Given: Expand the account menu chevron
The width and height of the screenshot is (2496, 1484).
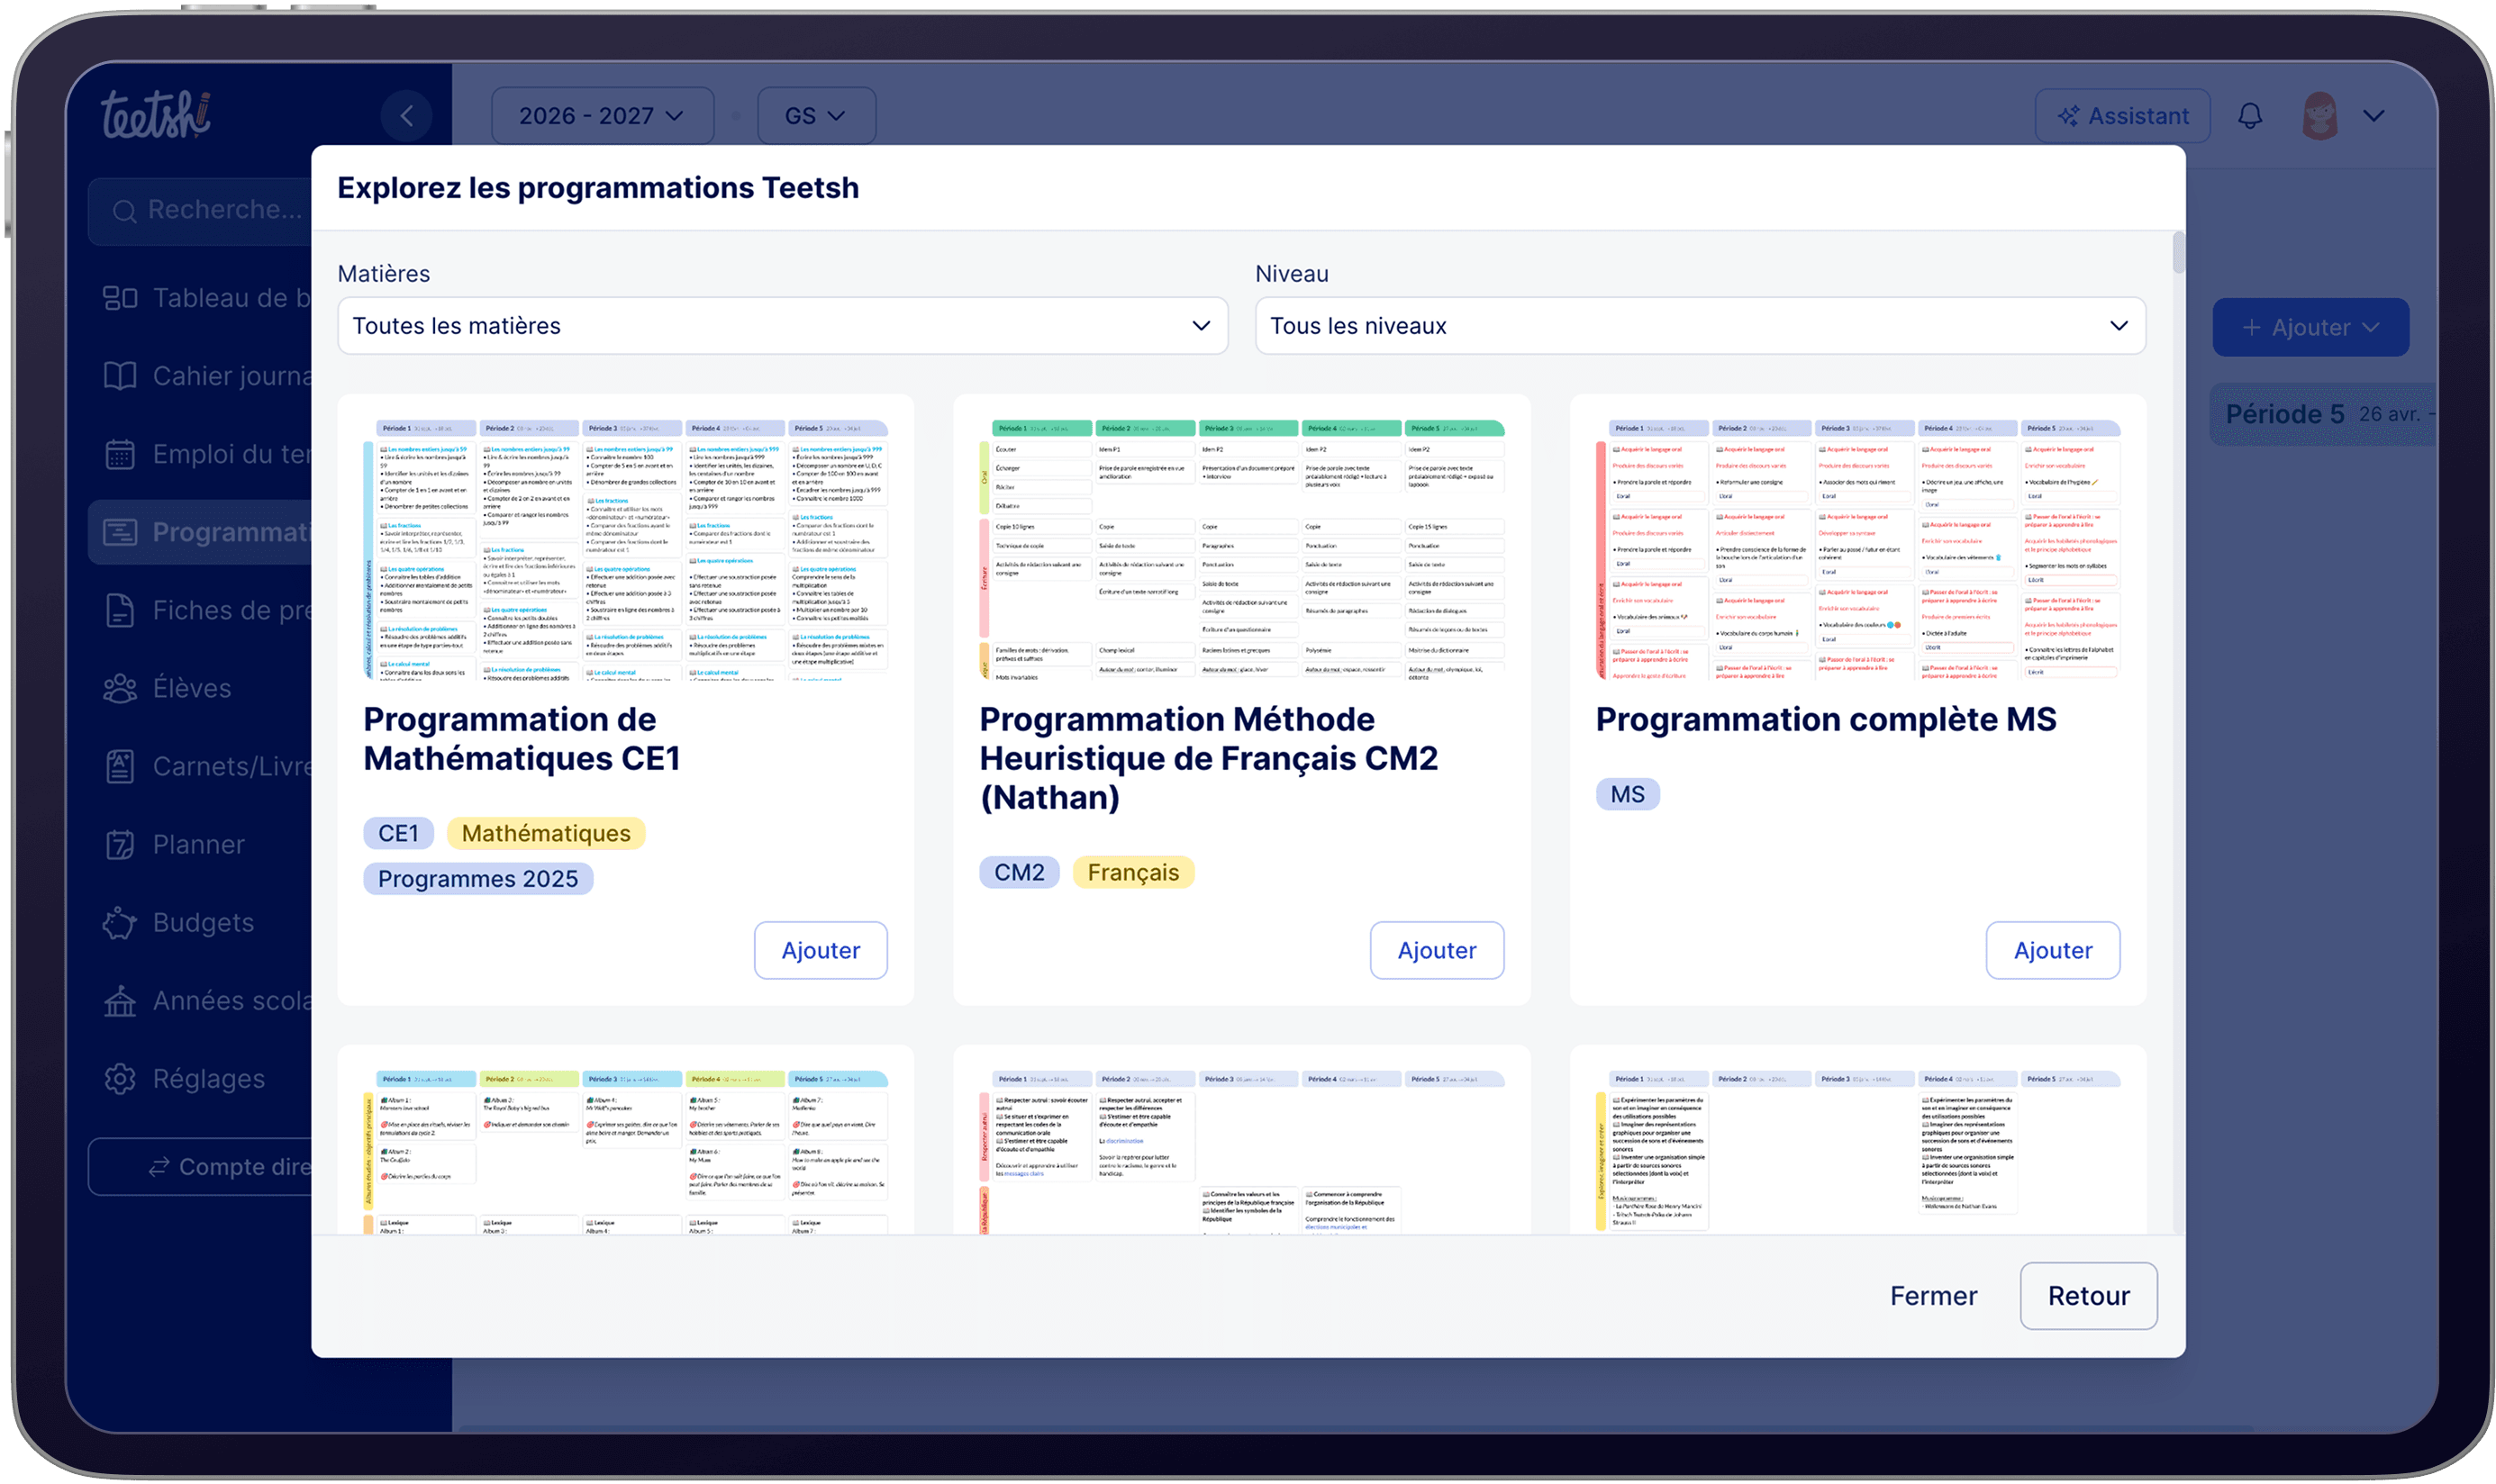Looking at the screenshot, I should point(2374,116).
